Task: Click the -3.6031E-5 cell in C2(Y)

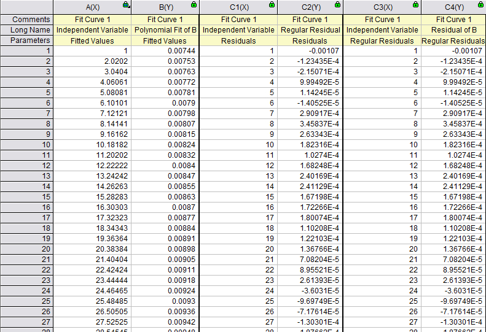Action: point(310,291)
